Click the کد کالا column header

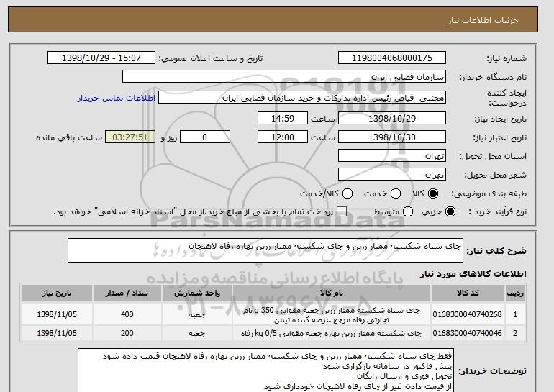pos(468,293)
